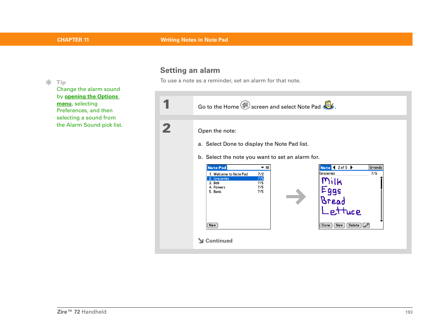Click scroll up arrow in Groceries note
The width and height of the screenshot is (432, 334).
[381, 177]
